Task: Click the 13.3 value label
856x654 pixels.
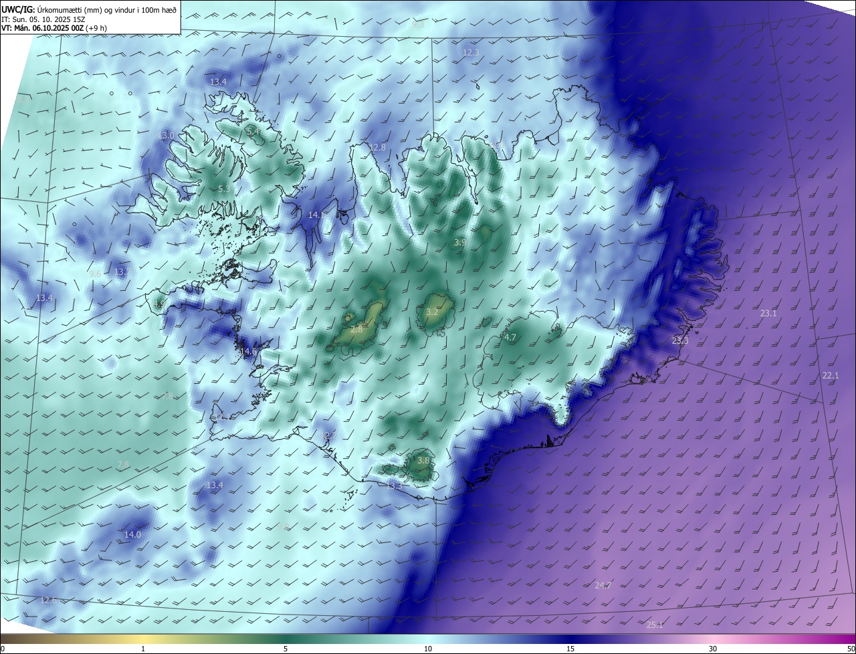Action: [x=393, y=485]
